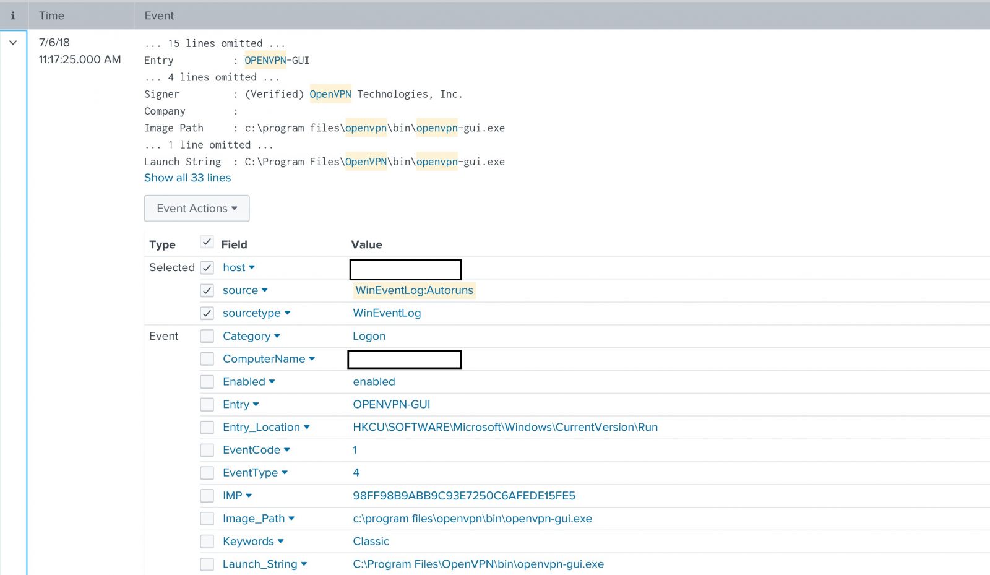Click the Value column header
Viewport: 990px width, 575px height.
coord(366,245)
